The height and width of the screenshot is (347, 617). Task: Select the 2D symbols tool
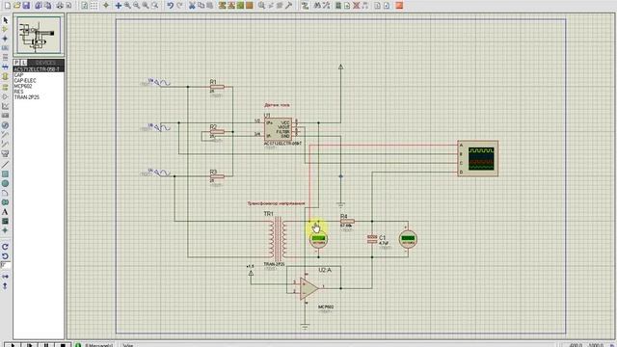(x=5, y=221)
